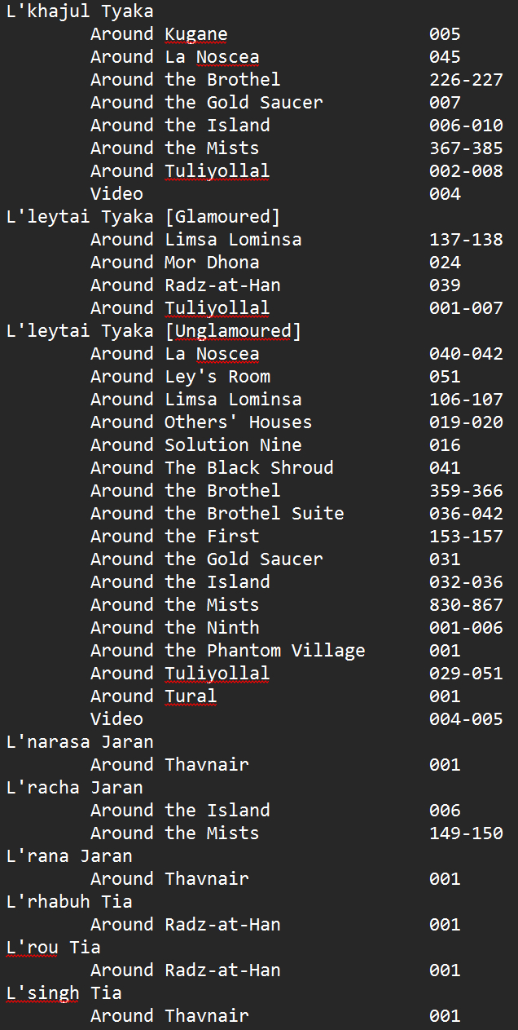518x1030 pixels.
Task: Click the 'Around the Brothel Suite' line
Action: point(217,514)
